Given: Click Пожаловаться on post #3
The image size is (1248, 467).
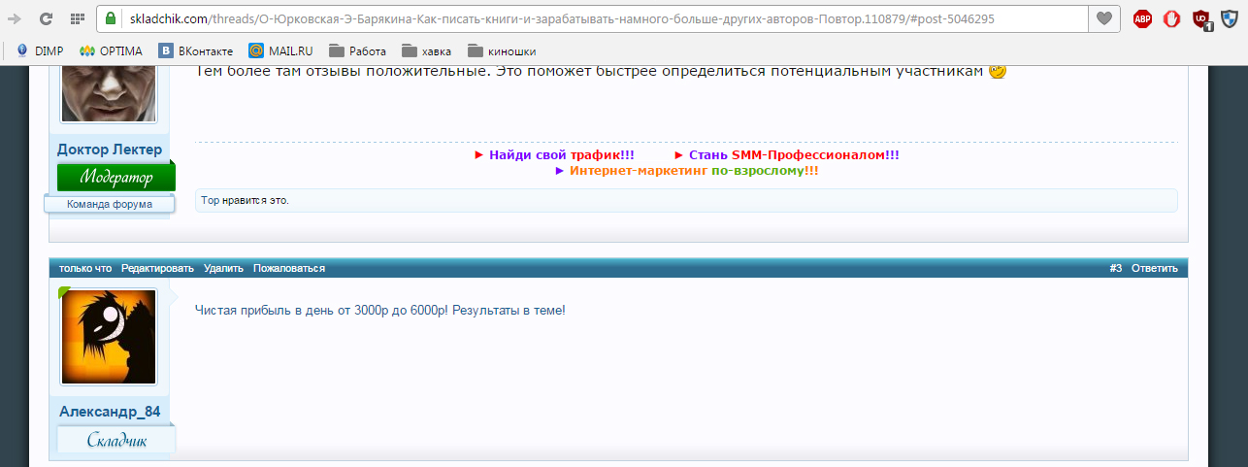Looking at the screenshot, I should [289, 268].
